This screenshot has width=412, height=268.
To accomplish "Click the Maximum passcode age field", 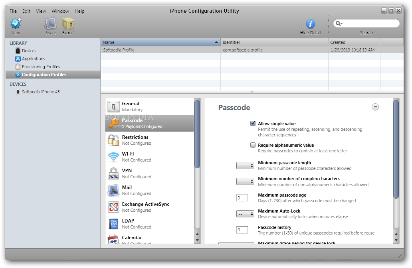I will [242, 198].
